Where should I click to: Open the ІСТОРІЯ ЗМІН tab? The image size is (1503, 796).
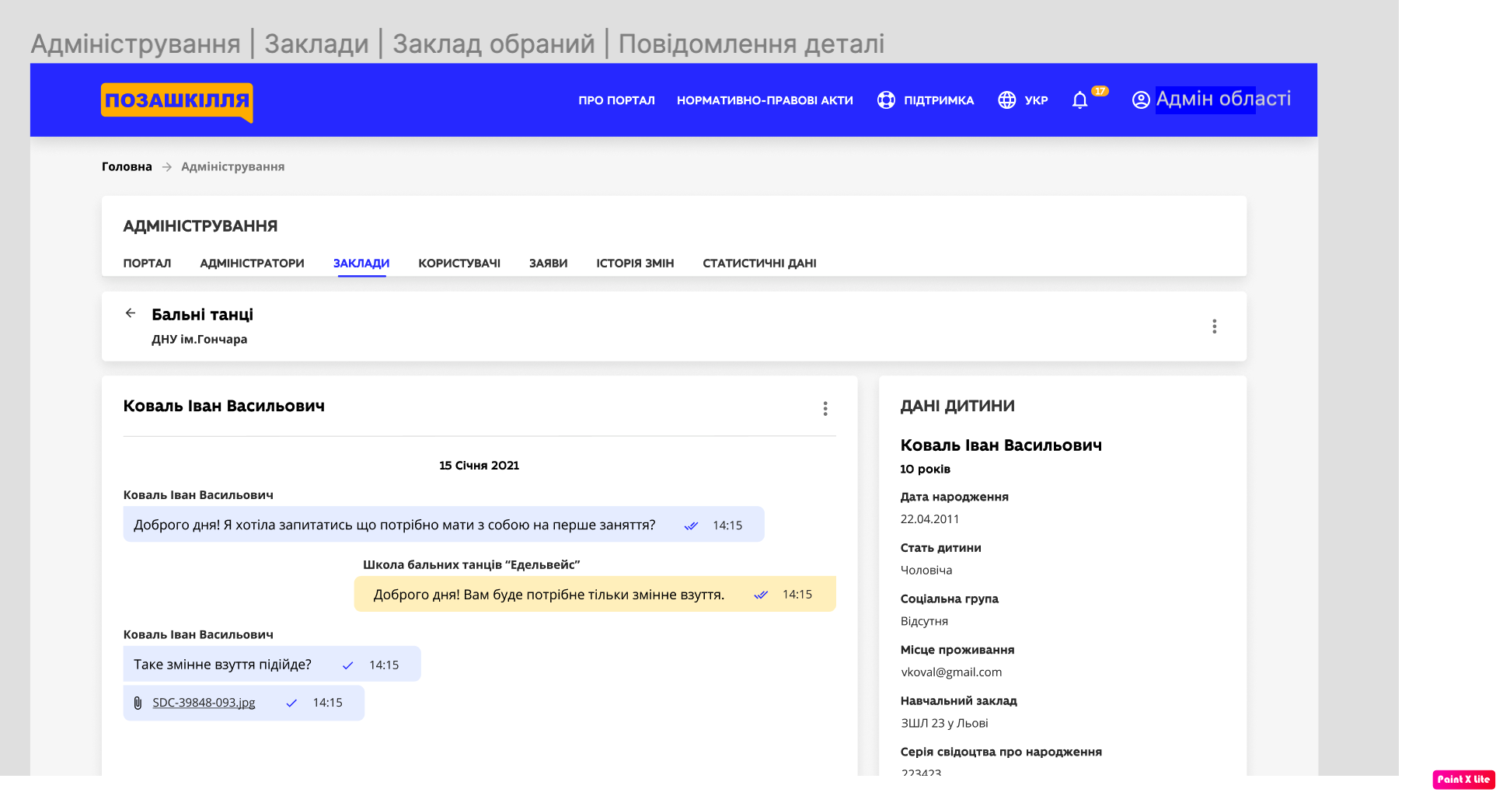635,263
